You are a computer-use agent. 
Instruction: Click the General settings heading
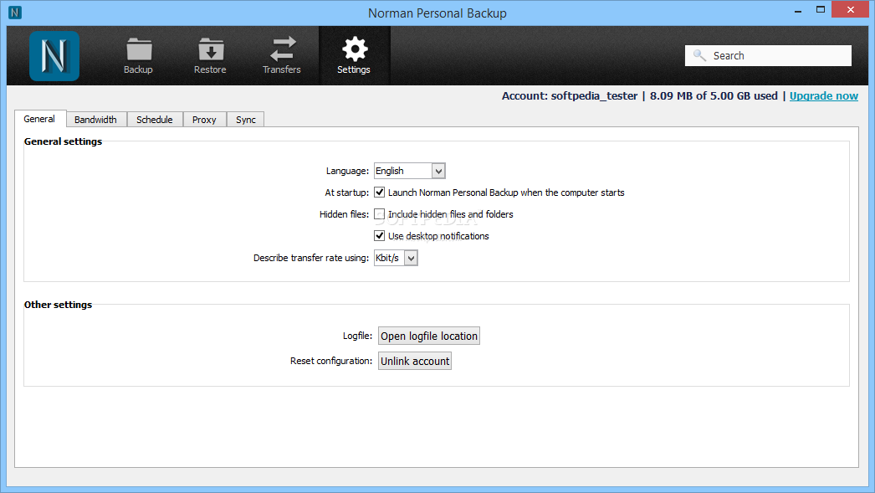pyautogui.click(x=63, y=141)
